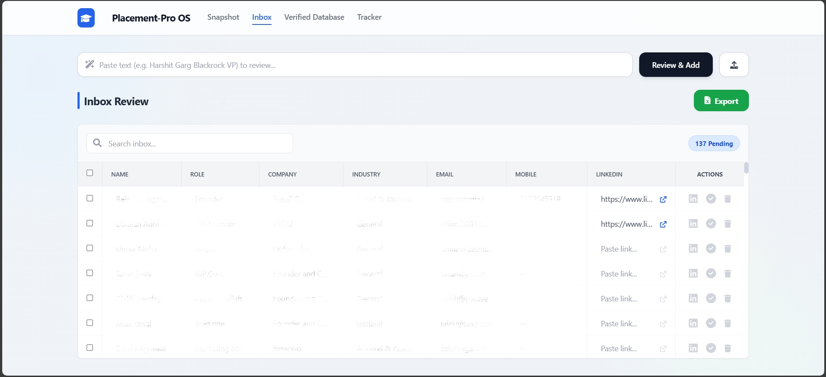Click LinkedIn action icon for Jalak rawal

693,323
